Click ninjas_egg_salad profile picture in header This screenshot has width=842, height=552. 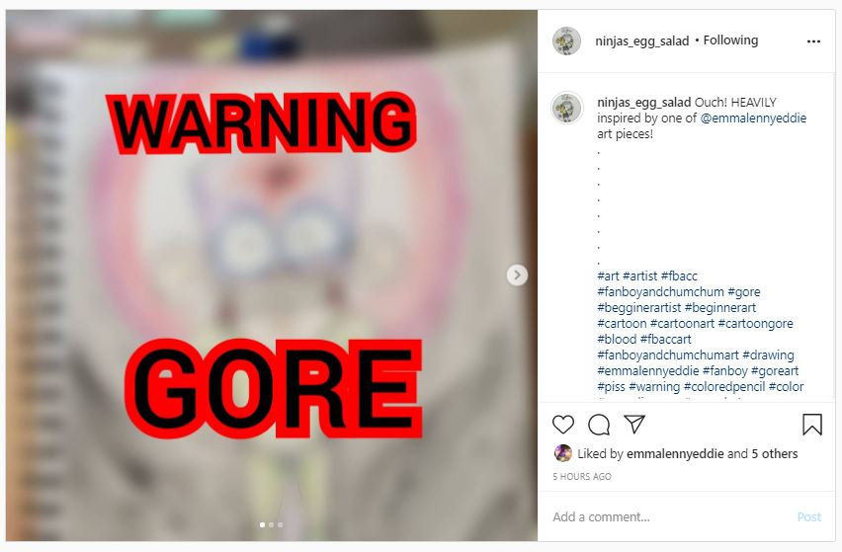(566, 40)
